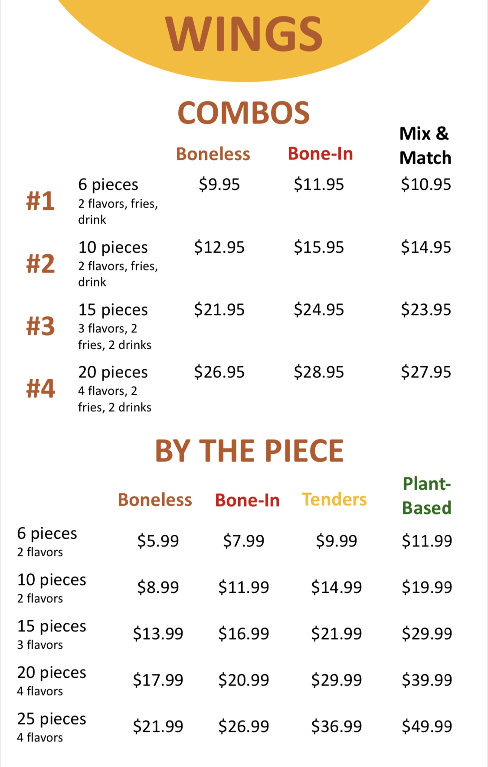Click the $9.95 boneless combo price
The image size is (488, 767).
pyautogui.click(x=219, y=185)
